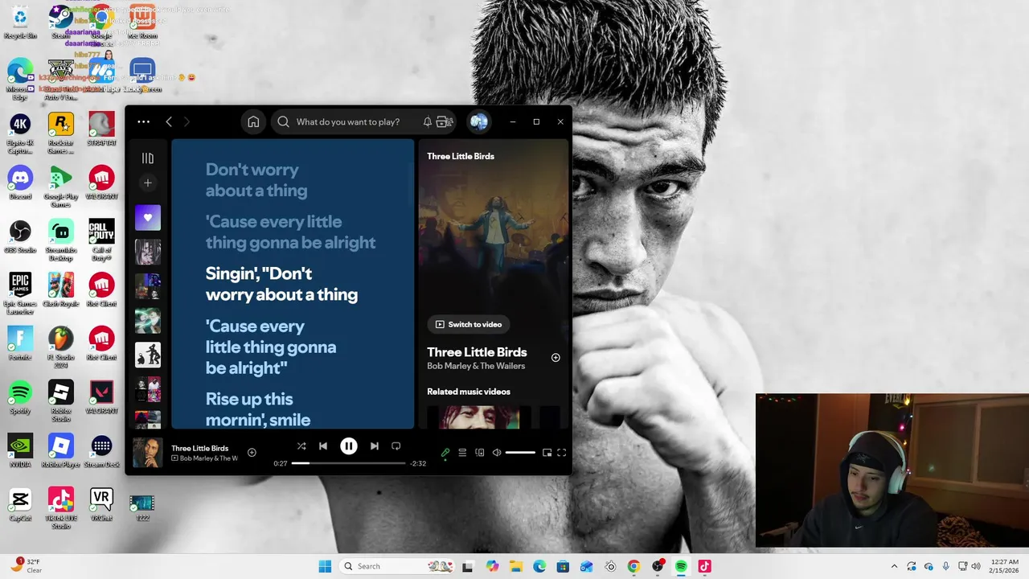Go forward in Spotify navigation
This screenshot has width=1029, height=579.
[187, 122]
